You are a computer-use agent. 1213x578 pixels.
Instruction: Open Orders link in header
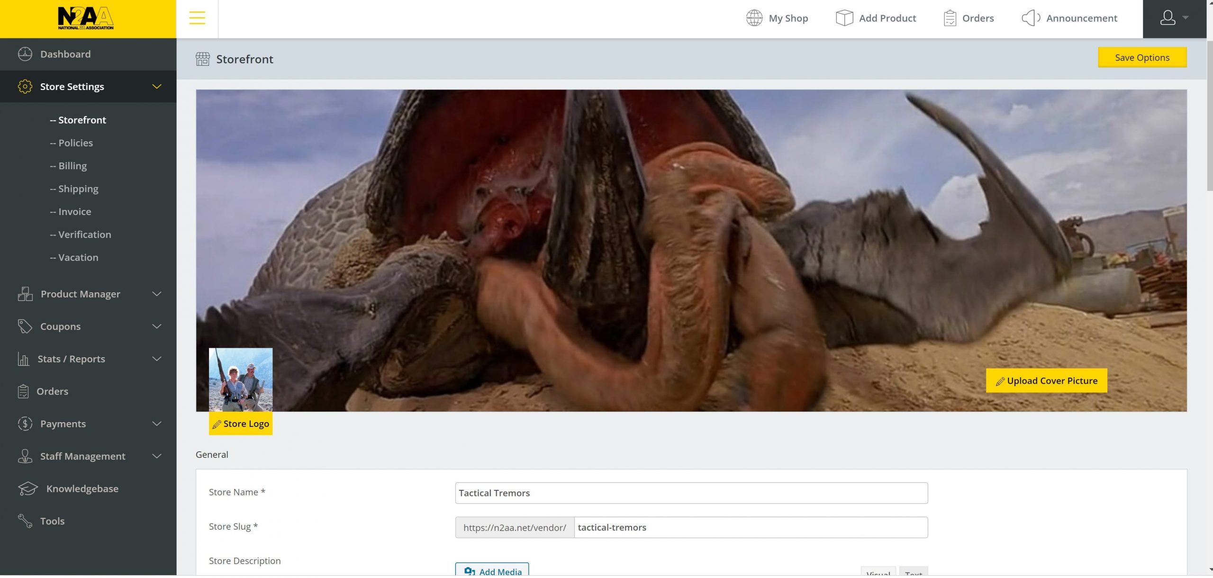pyautogui.click(x=969, y=18)
